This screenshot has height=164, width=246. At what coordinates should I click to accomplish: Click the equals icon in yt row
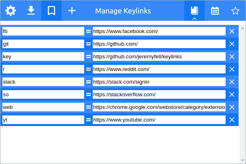click(x=88, y=120)
